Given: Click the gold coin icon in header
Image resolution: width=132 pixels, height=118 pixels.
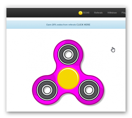Looking at the screenshot, I should coord(81,13).
